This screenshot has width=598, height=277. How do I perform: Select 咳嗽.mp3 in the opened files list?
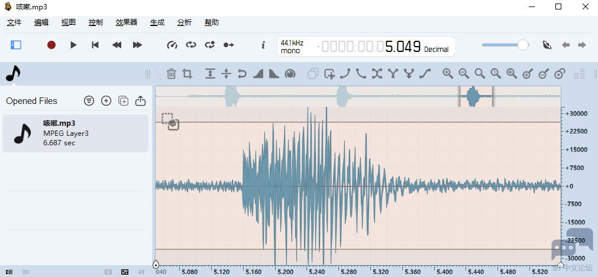(x=75, y=133)
